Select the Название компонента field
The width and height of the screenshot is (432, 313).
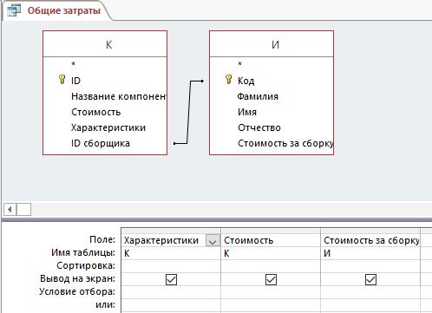(x=119, y=96)
